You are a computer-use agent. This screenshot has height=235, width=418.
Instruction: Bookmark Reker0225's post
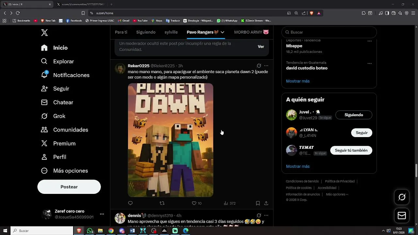click(x=258, y=203)
